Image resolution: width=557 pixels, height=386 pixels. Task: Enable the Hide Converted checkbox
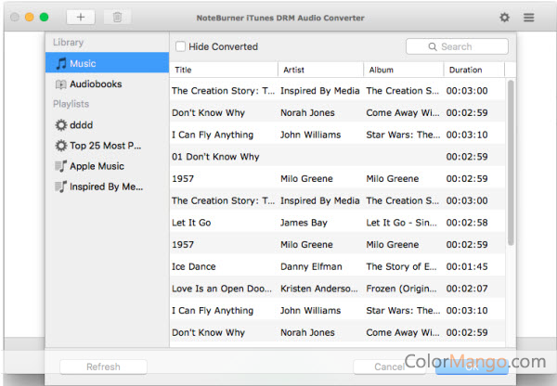tap(180, 46)
